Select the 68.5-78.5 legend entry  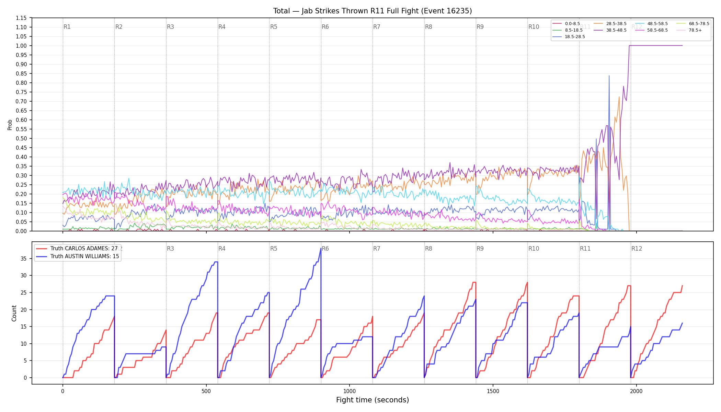click(693, 24)
